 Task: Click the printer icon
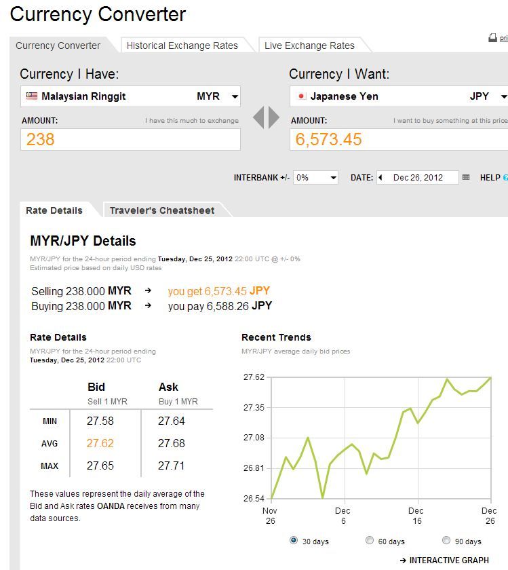[493, 38]
